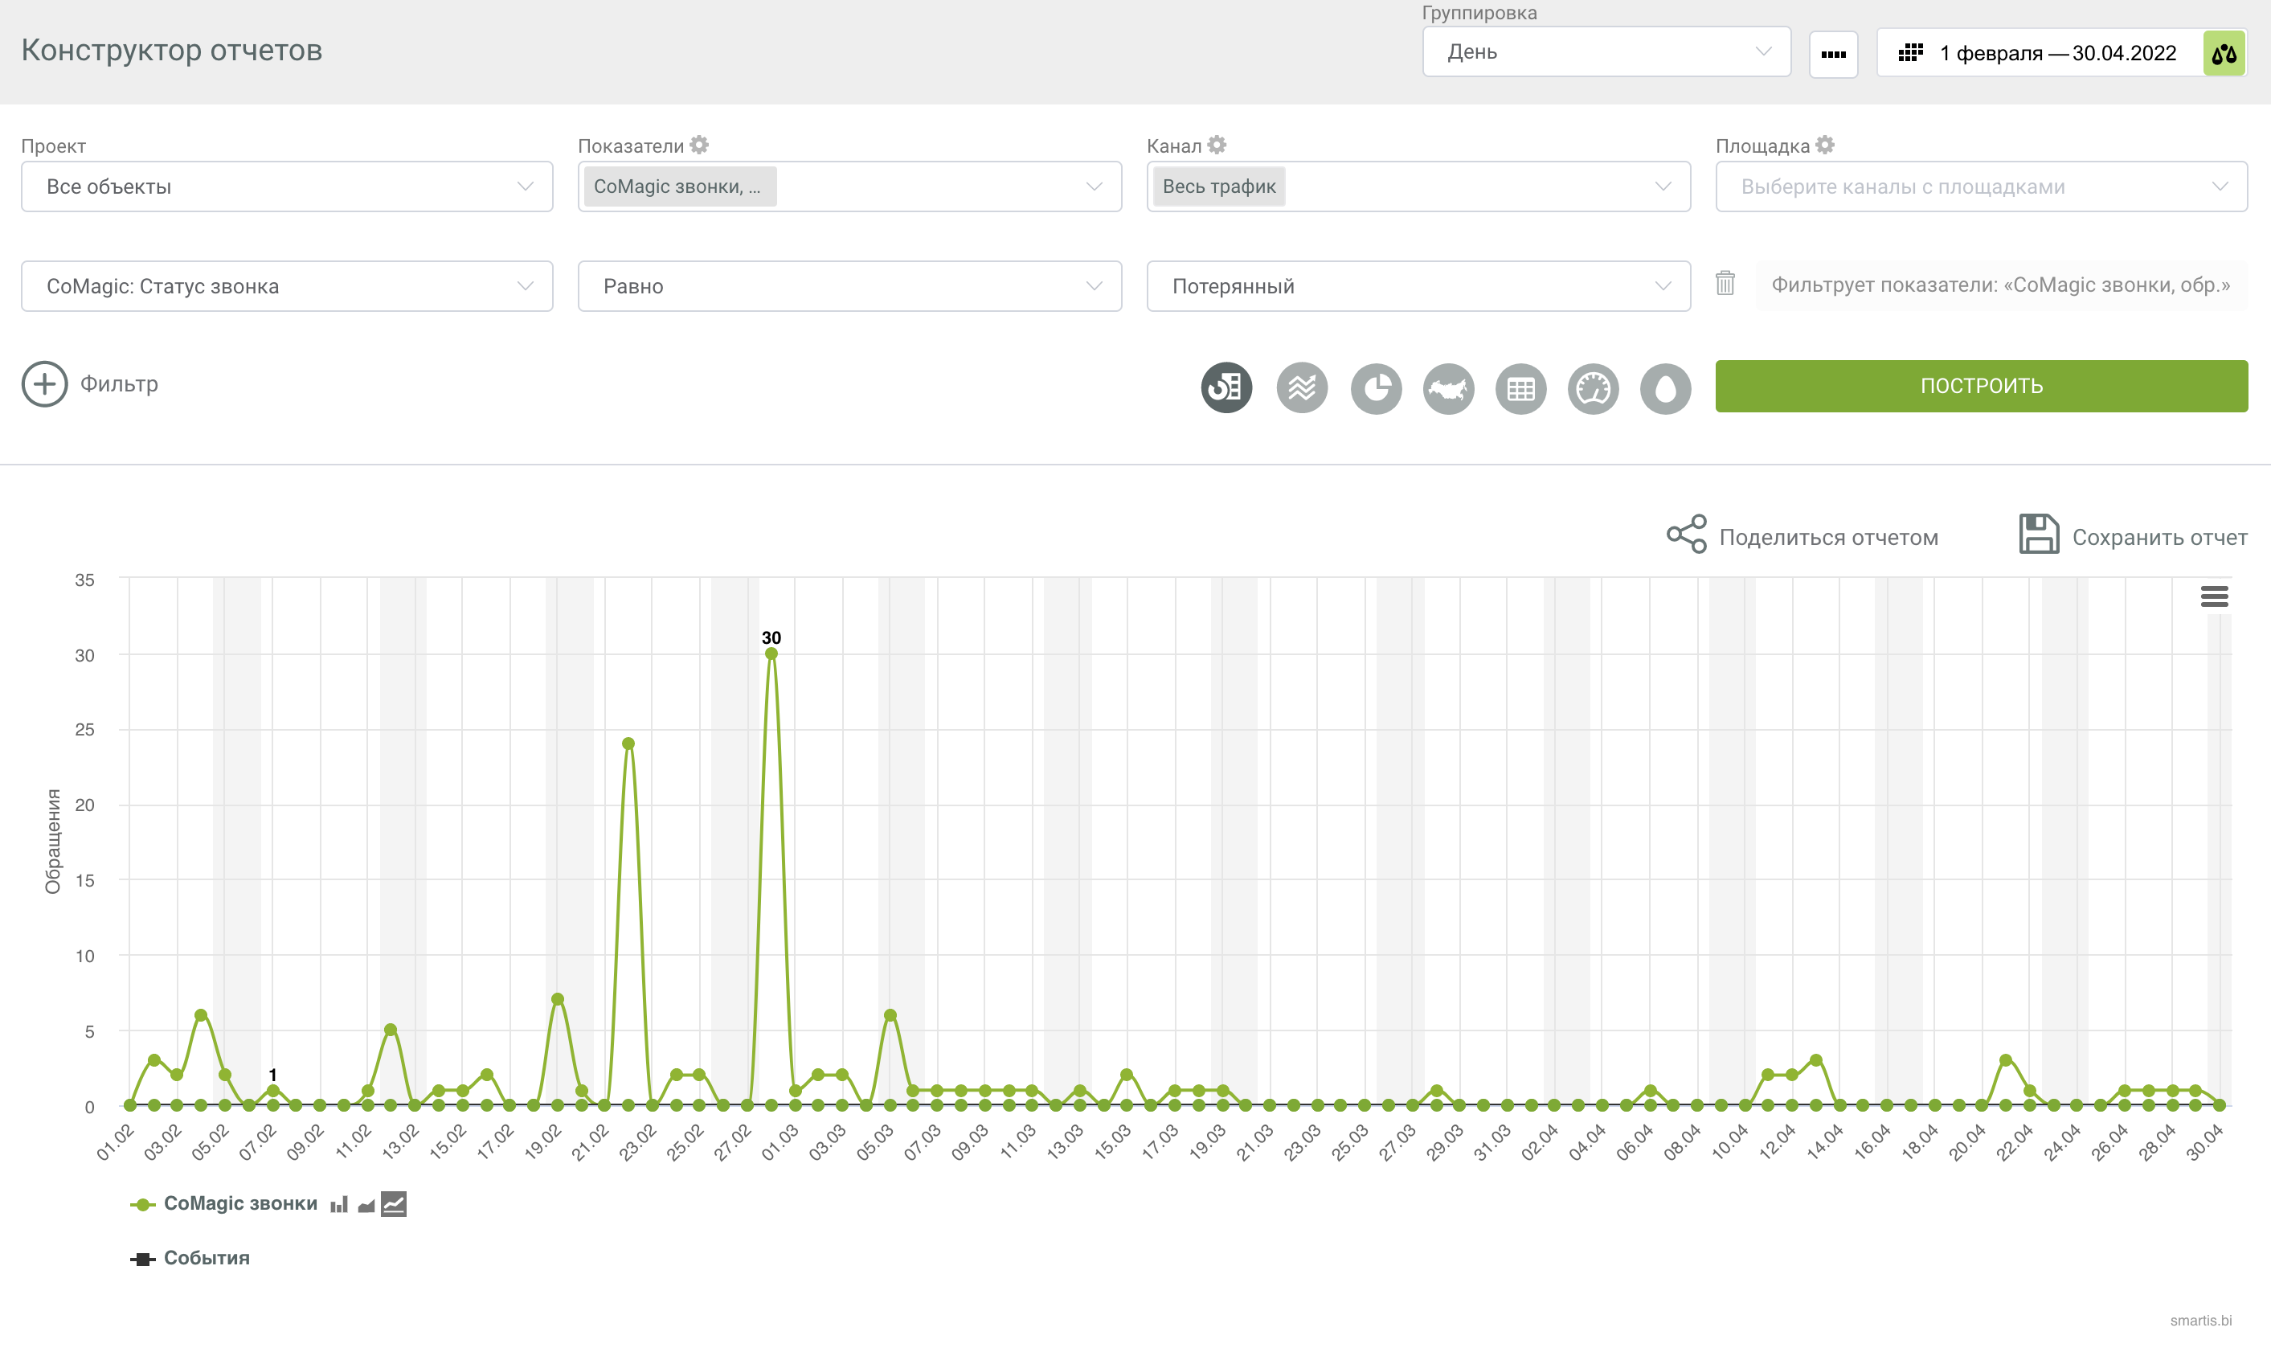The height and width of the screenshot is (1352, 2271).
Task: Switch to the Russia map visualization
Action: point(1448,388)
